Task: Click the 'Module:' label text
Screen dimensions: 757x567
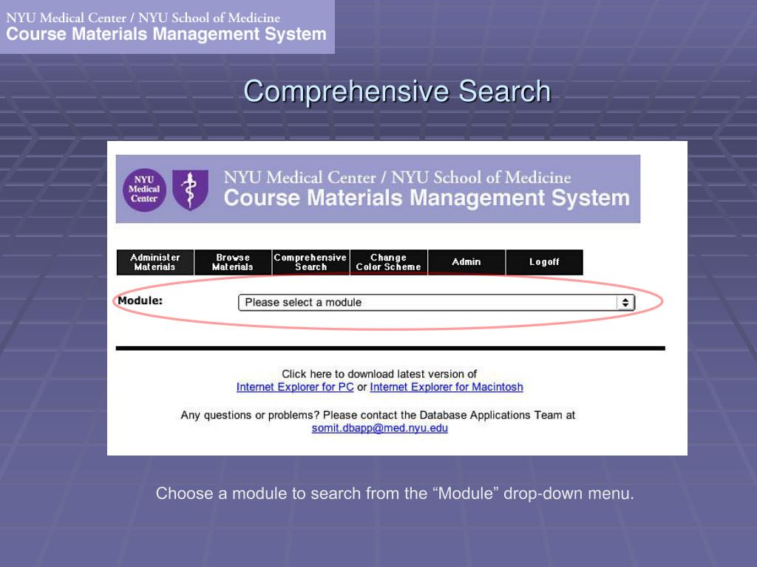Action: pos(140,300)
